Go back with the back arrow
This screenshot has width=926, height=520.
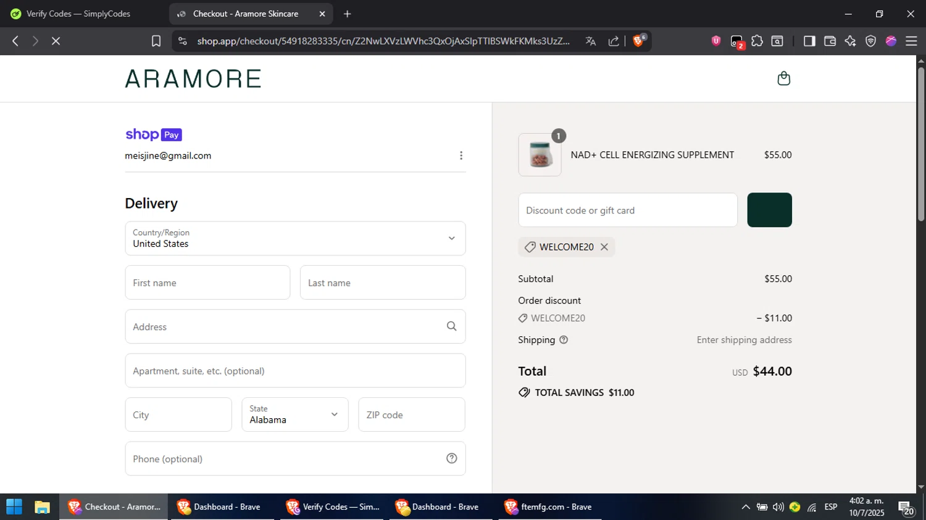click(15, 41)
